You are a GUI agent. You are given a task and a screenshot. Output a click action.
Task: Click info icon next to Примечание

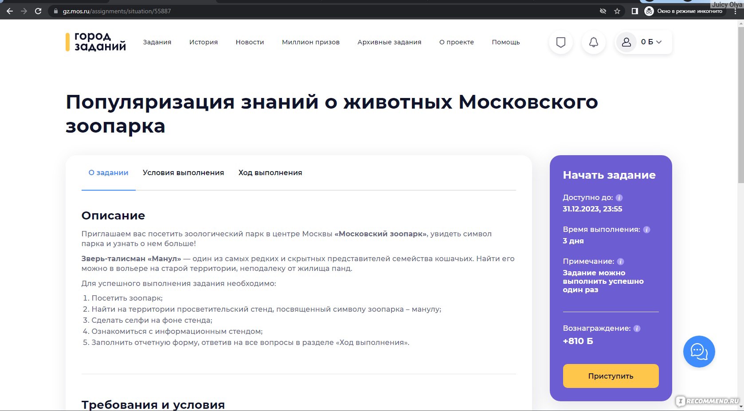click(621, 262)
